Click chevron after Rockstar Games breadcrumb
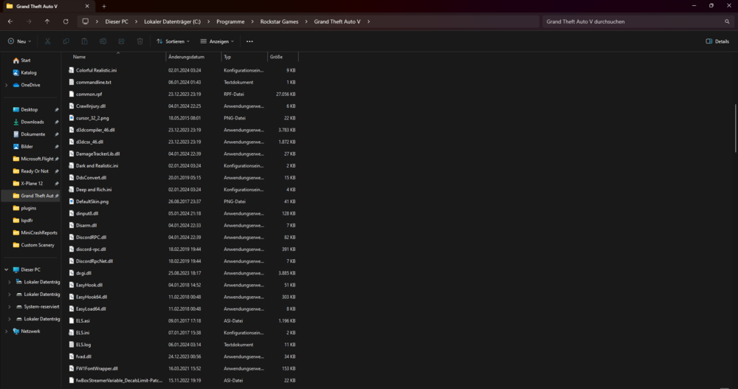The width and height of the screenshot is (738, 389). [306, 21]
